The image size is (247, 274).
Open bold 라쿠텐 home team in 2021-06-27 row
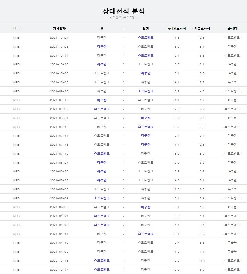click(102, 162)
